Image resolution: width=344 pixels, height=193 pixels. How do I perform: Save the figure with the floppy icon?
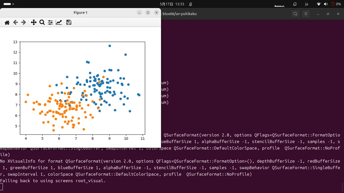tap(69, 22)
